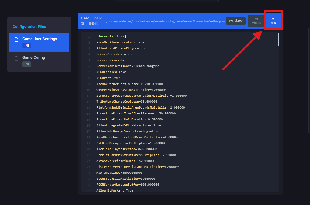Viewport: 310px width, 205px height.
Task: Click TribeNameChangeCooldown=15.000000 line
Action: click(127, 102)
